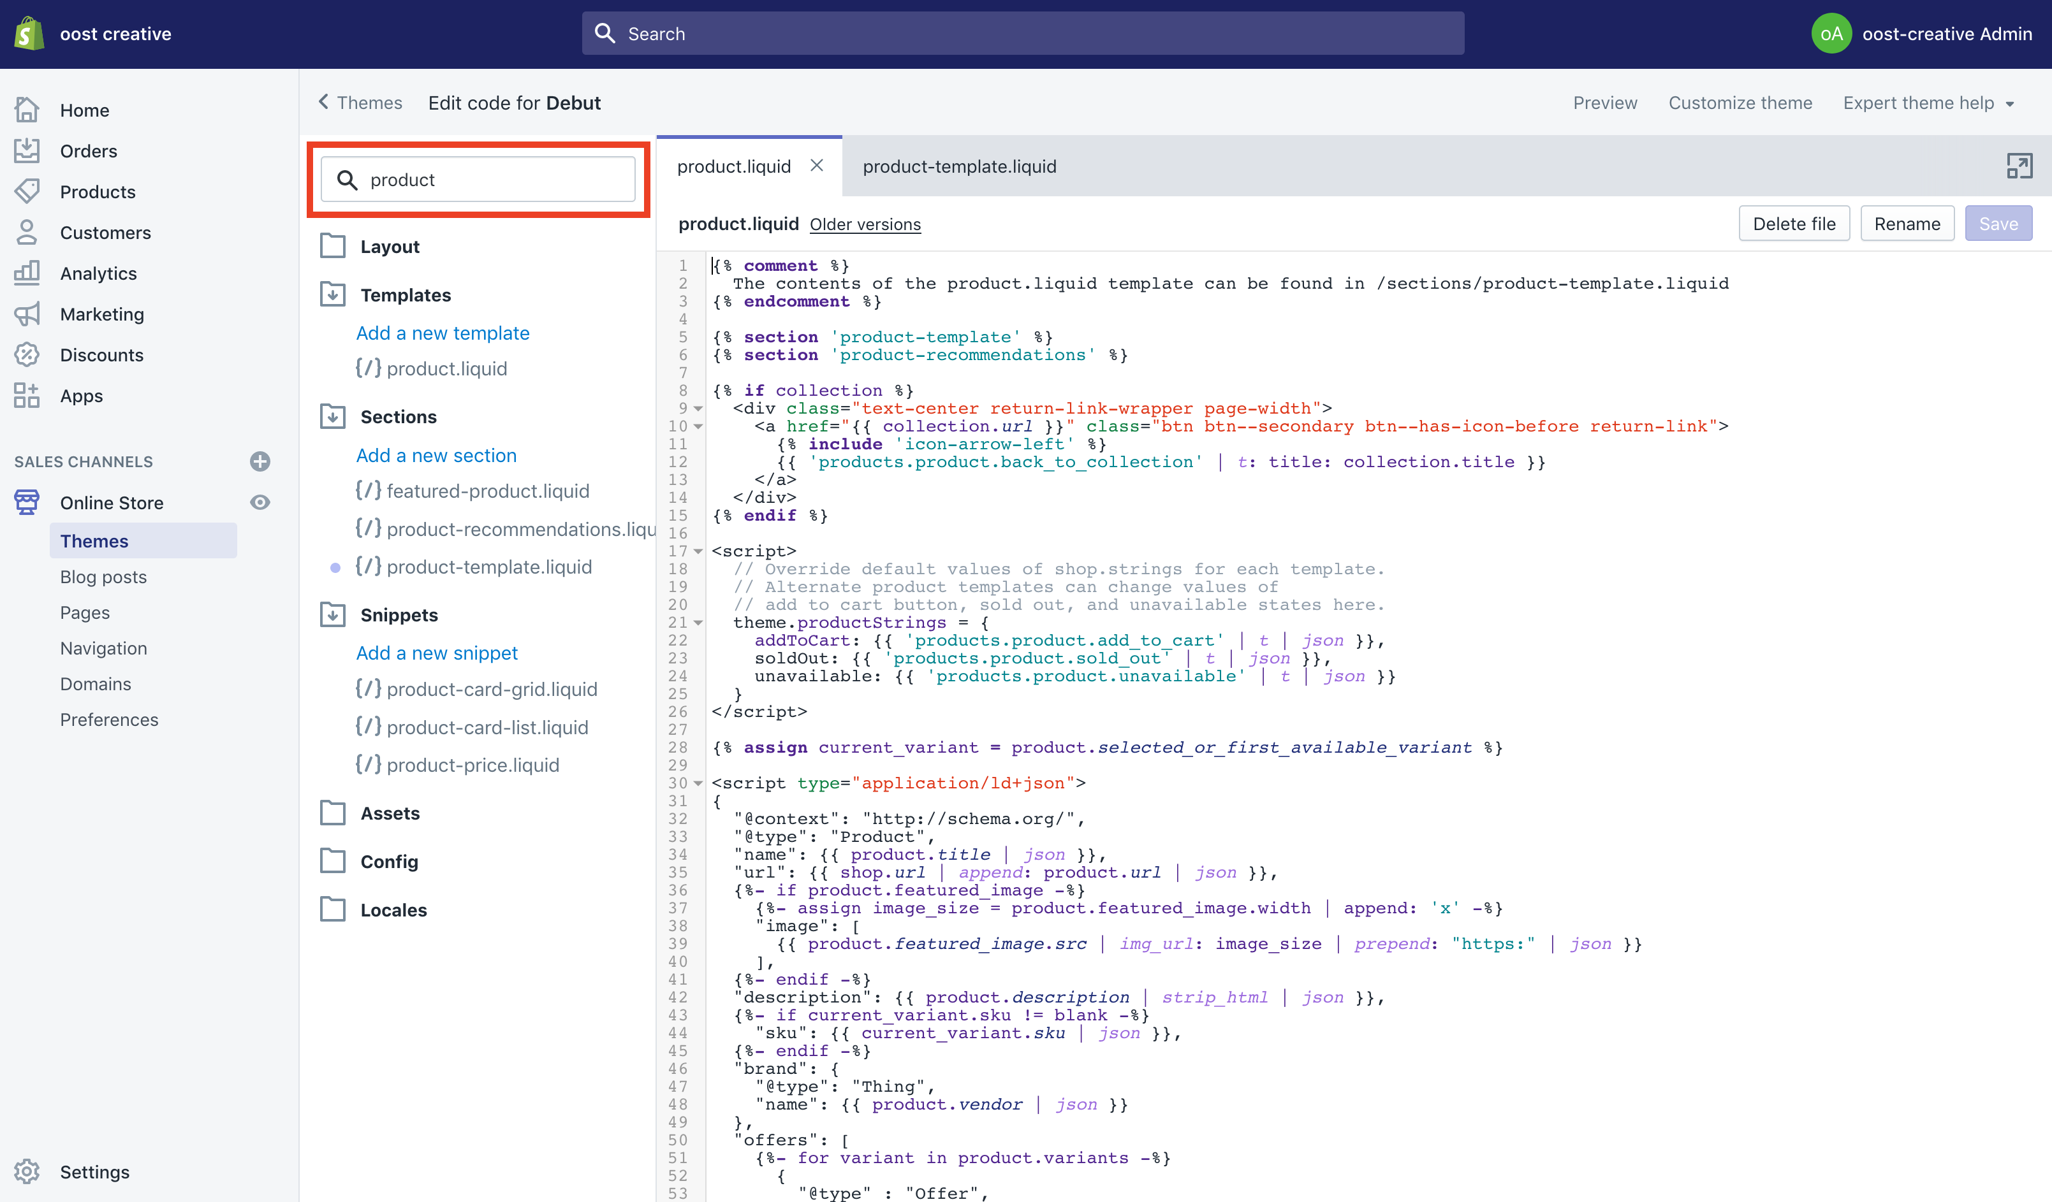Fold code at line 9
2052x1202 pixels.
pyautogui.click(x=699, y=409)
